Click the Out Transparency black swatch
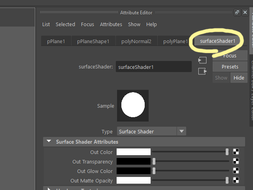The height and width of the screenshot is (190, 253). click(134, 161)
